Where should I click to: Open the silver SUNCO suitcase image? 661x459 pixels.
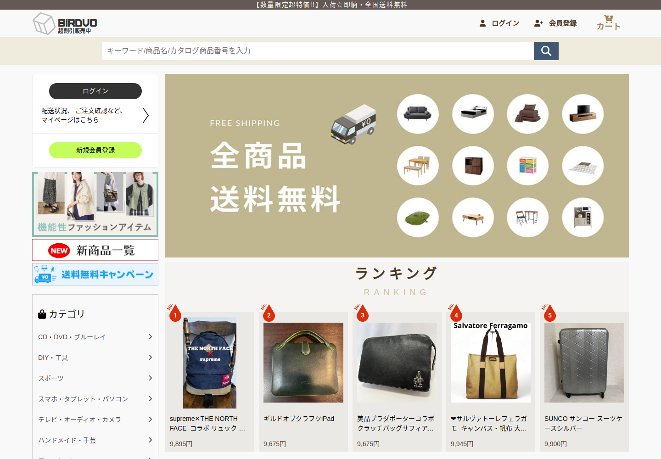click(584, 363)
